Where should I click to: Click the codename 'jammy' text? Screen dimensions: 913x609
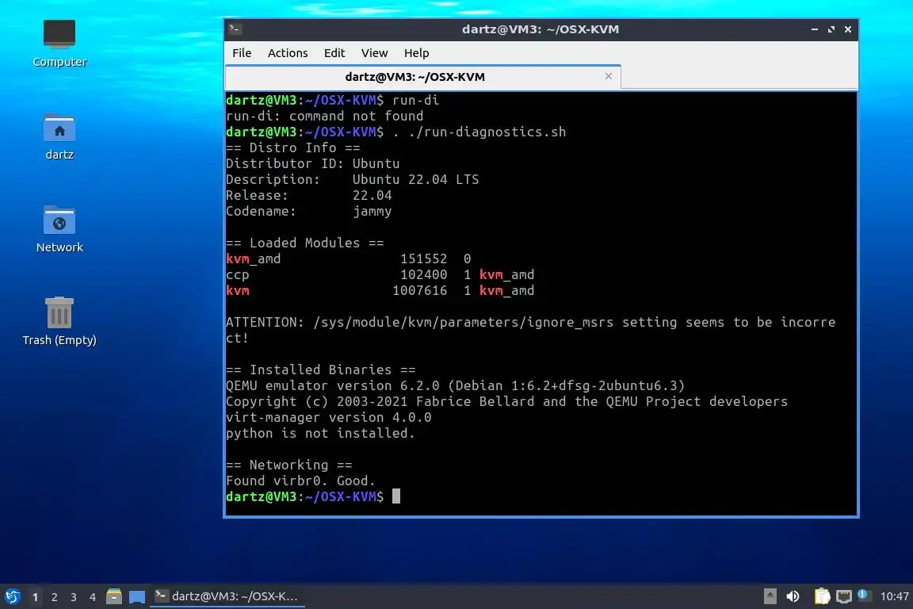(372, 212)
